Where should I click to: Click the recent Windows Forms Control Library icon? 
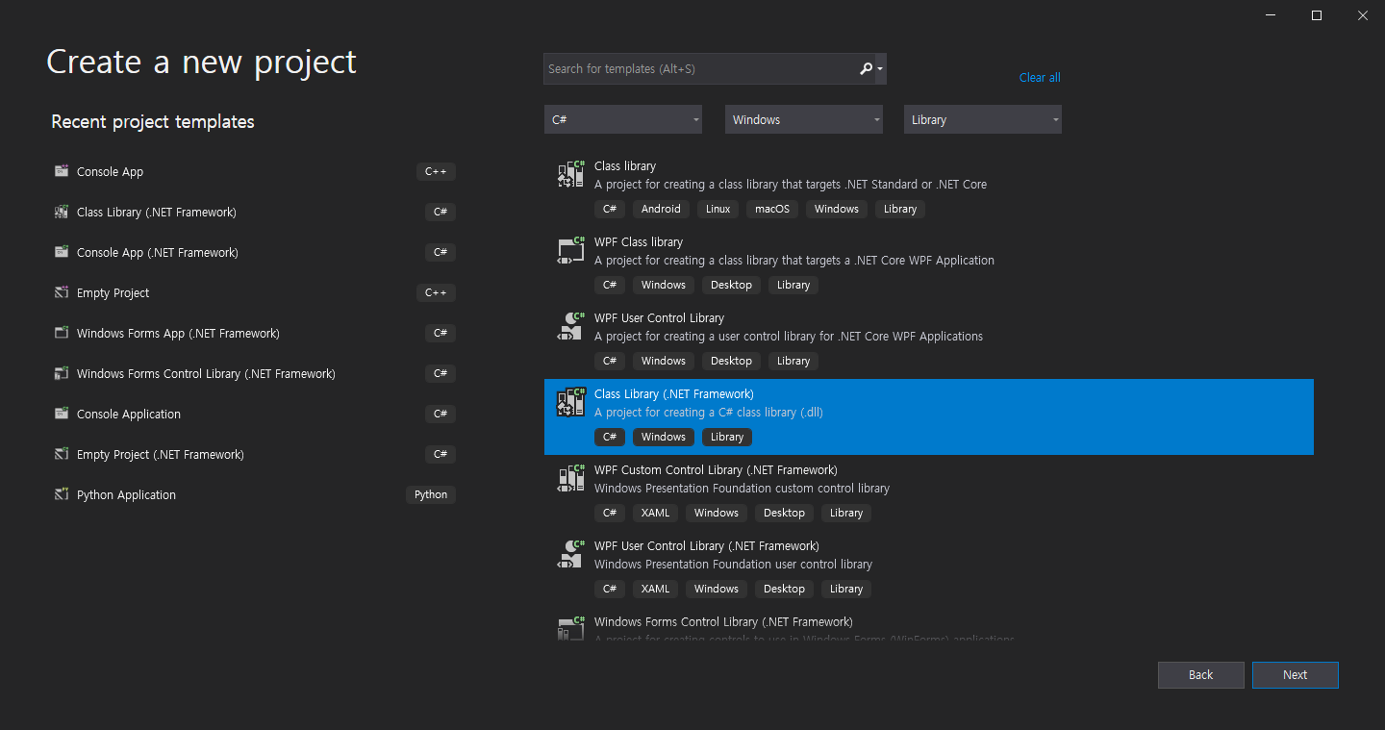coord(62,373)
